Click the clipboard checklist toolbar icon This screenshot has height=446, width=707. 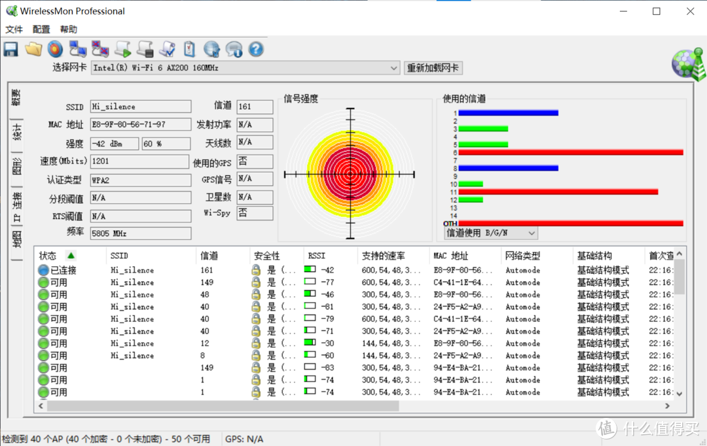[x=189, y=49]
